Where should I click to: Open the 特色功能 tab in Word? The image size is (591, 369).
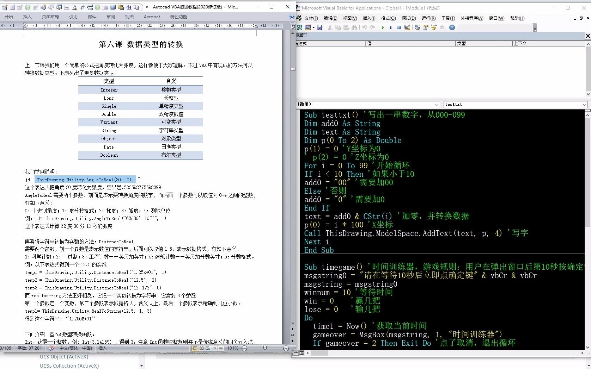pos(178,17)
